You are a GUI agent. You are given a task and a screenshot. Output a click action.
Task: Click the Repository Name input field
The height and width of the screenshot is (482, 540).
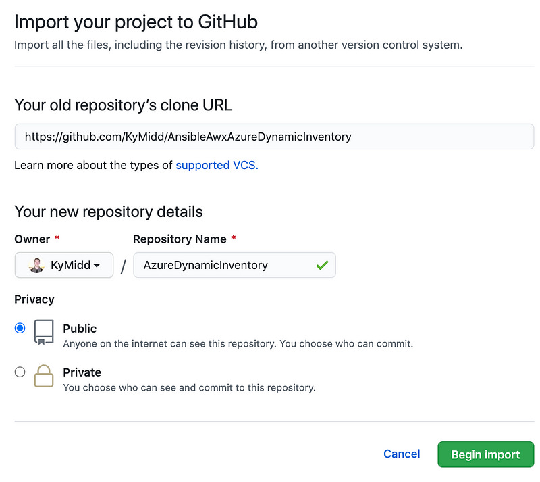234,265
